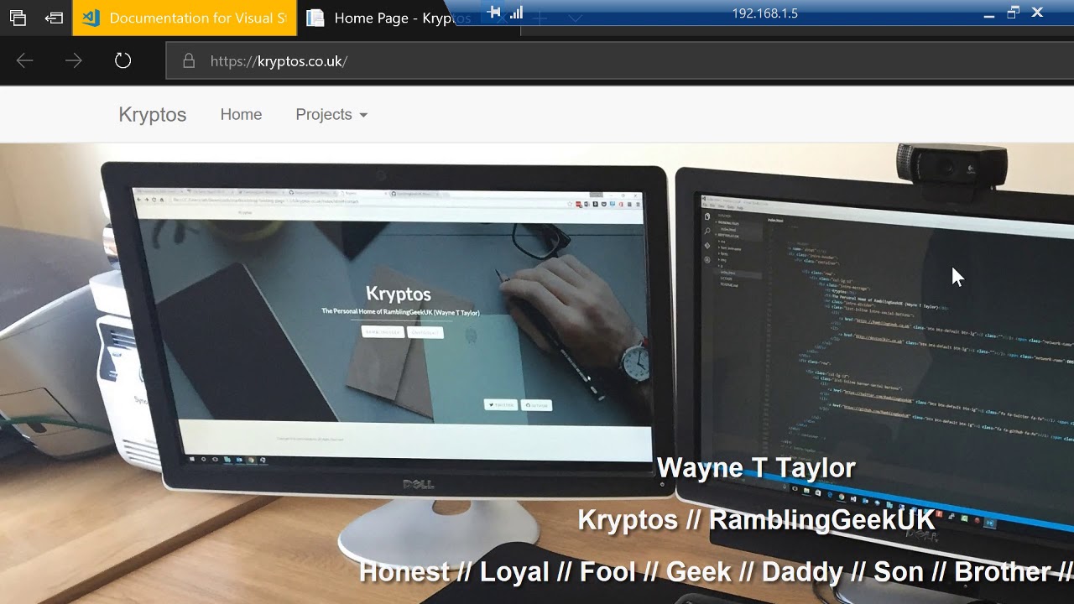Open the tabs you've set aside
The image size is (1074, 604).
pyautogui.click(x=18, y=18)
